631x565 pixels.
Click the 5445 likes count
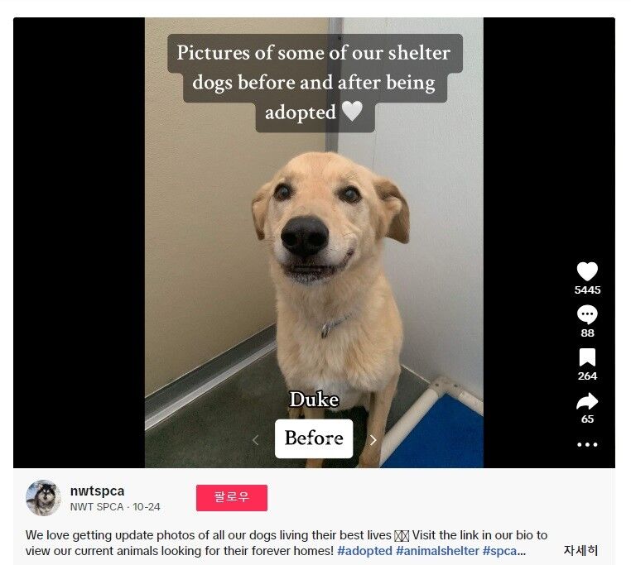[x=587, y=290]
